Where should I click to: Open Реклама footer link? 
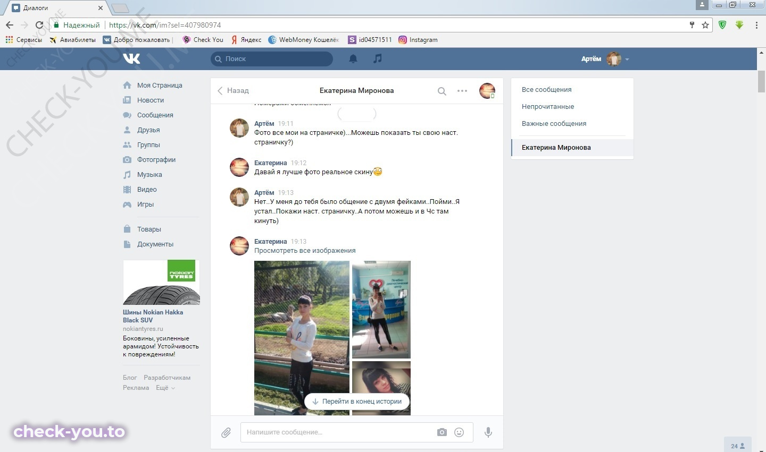coord(136,388)
